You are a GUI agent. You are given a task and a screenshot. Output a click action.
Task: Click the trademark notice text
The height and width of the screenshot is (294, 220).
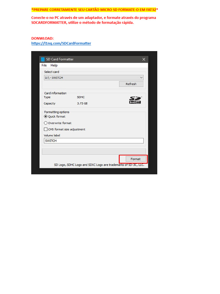click(99, 165)
